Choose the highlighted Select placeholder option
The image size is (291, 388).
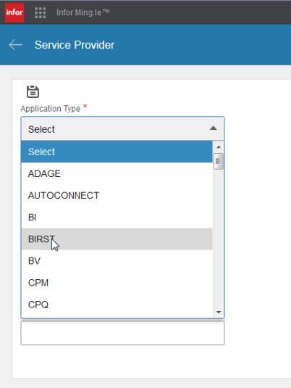click(117, 152)
